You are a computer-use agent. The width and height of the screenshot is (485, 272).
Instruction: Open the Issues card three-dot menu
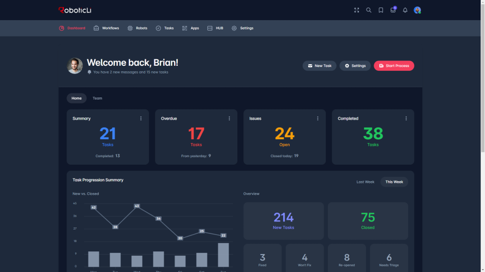(x=318, y=119)
